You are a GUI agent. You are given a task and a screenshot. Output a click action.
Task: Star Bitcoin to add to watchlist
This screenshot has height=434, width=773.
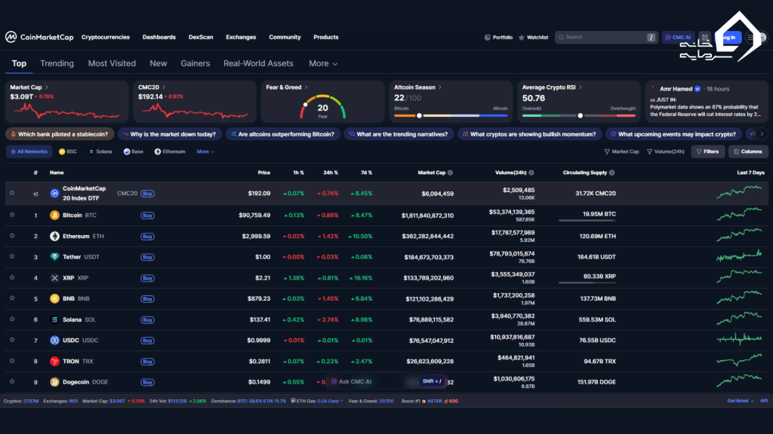pos(12,215)
